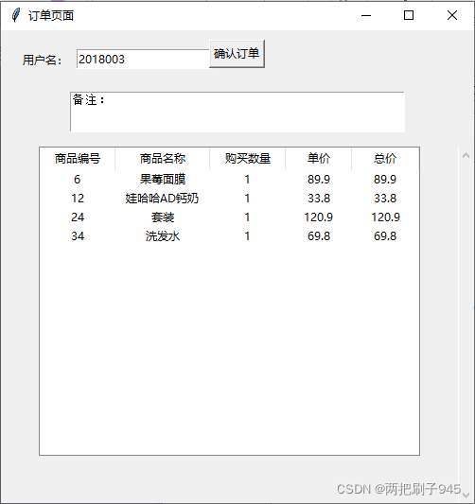
Task: Select the 娃哈哈AD钙奶 row
Action: 229,199
